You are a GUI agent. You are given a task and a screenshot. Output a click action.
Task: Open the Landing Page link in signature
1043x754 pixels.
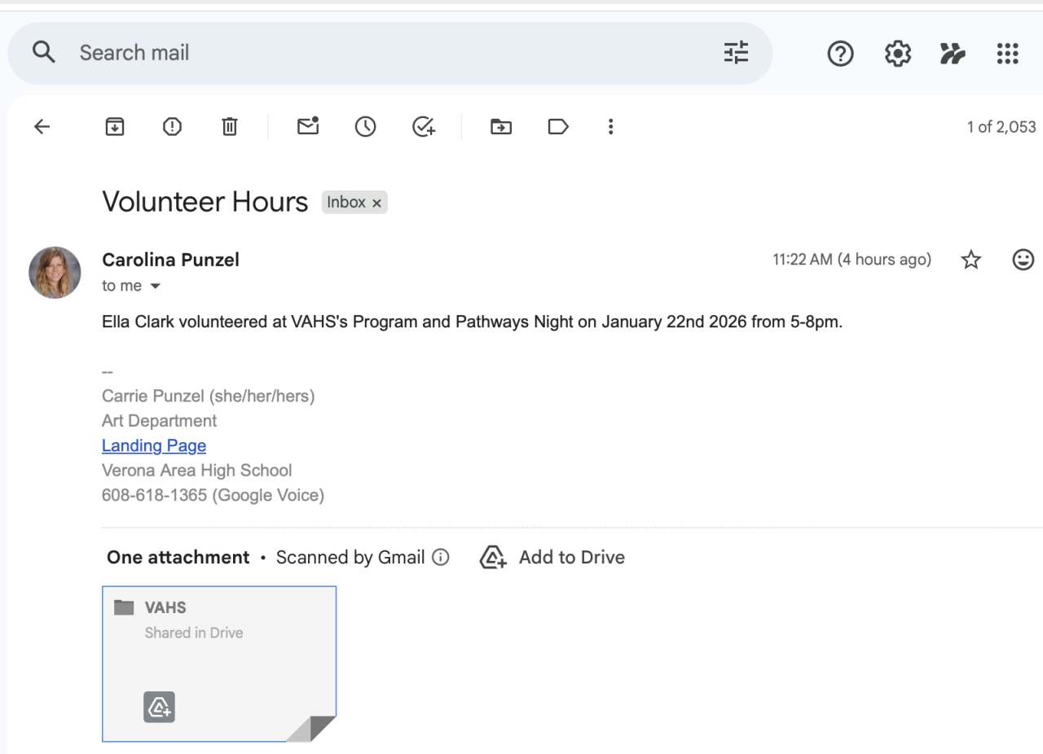pyautogui.click(x=154, y=445)
